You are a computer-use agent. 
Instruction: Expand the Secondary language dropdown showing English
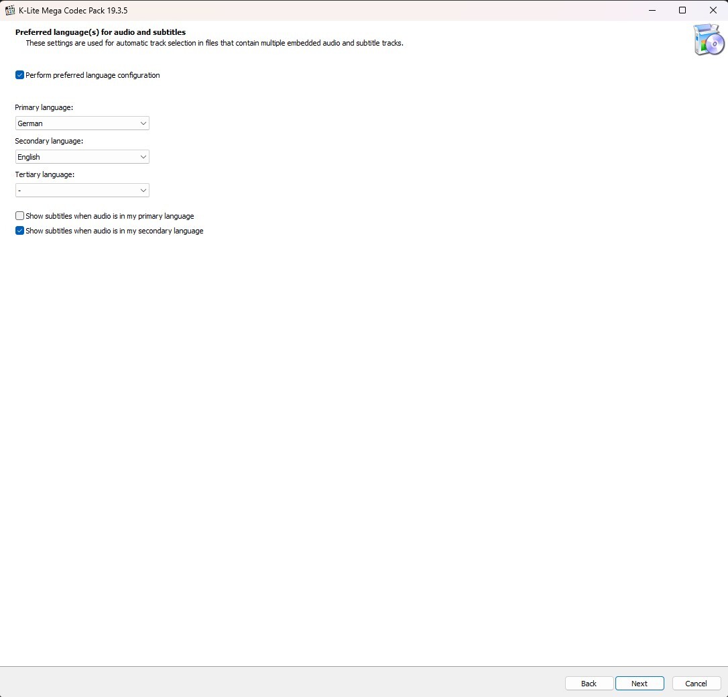pos(82,157)
